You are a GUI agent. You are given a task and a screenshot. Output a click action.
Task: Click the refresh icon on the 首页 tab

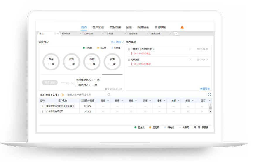click(55, 34)
